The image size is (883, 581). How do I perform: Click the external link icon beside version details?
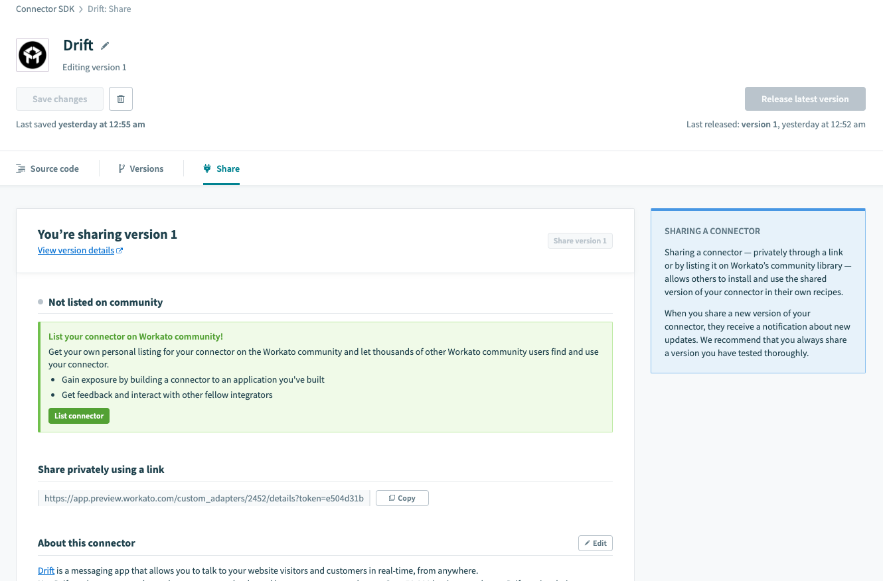(120, 251)
